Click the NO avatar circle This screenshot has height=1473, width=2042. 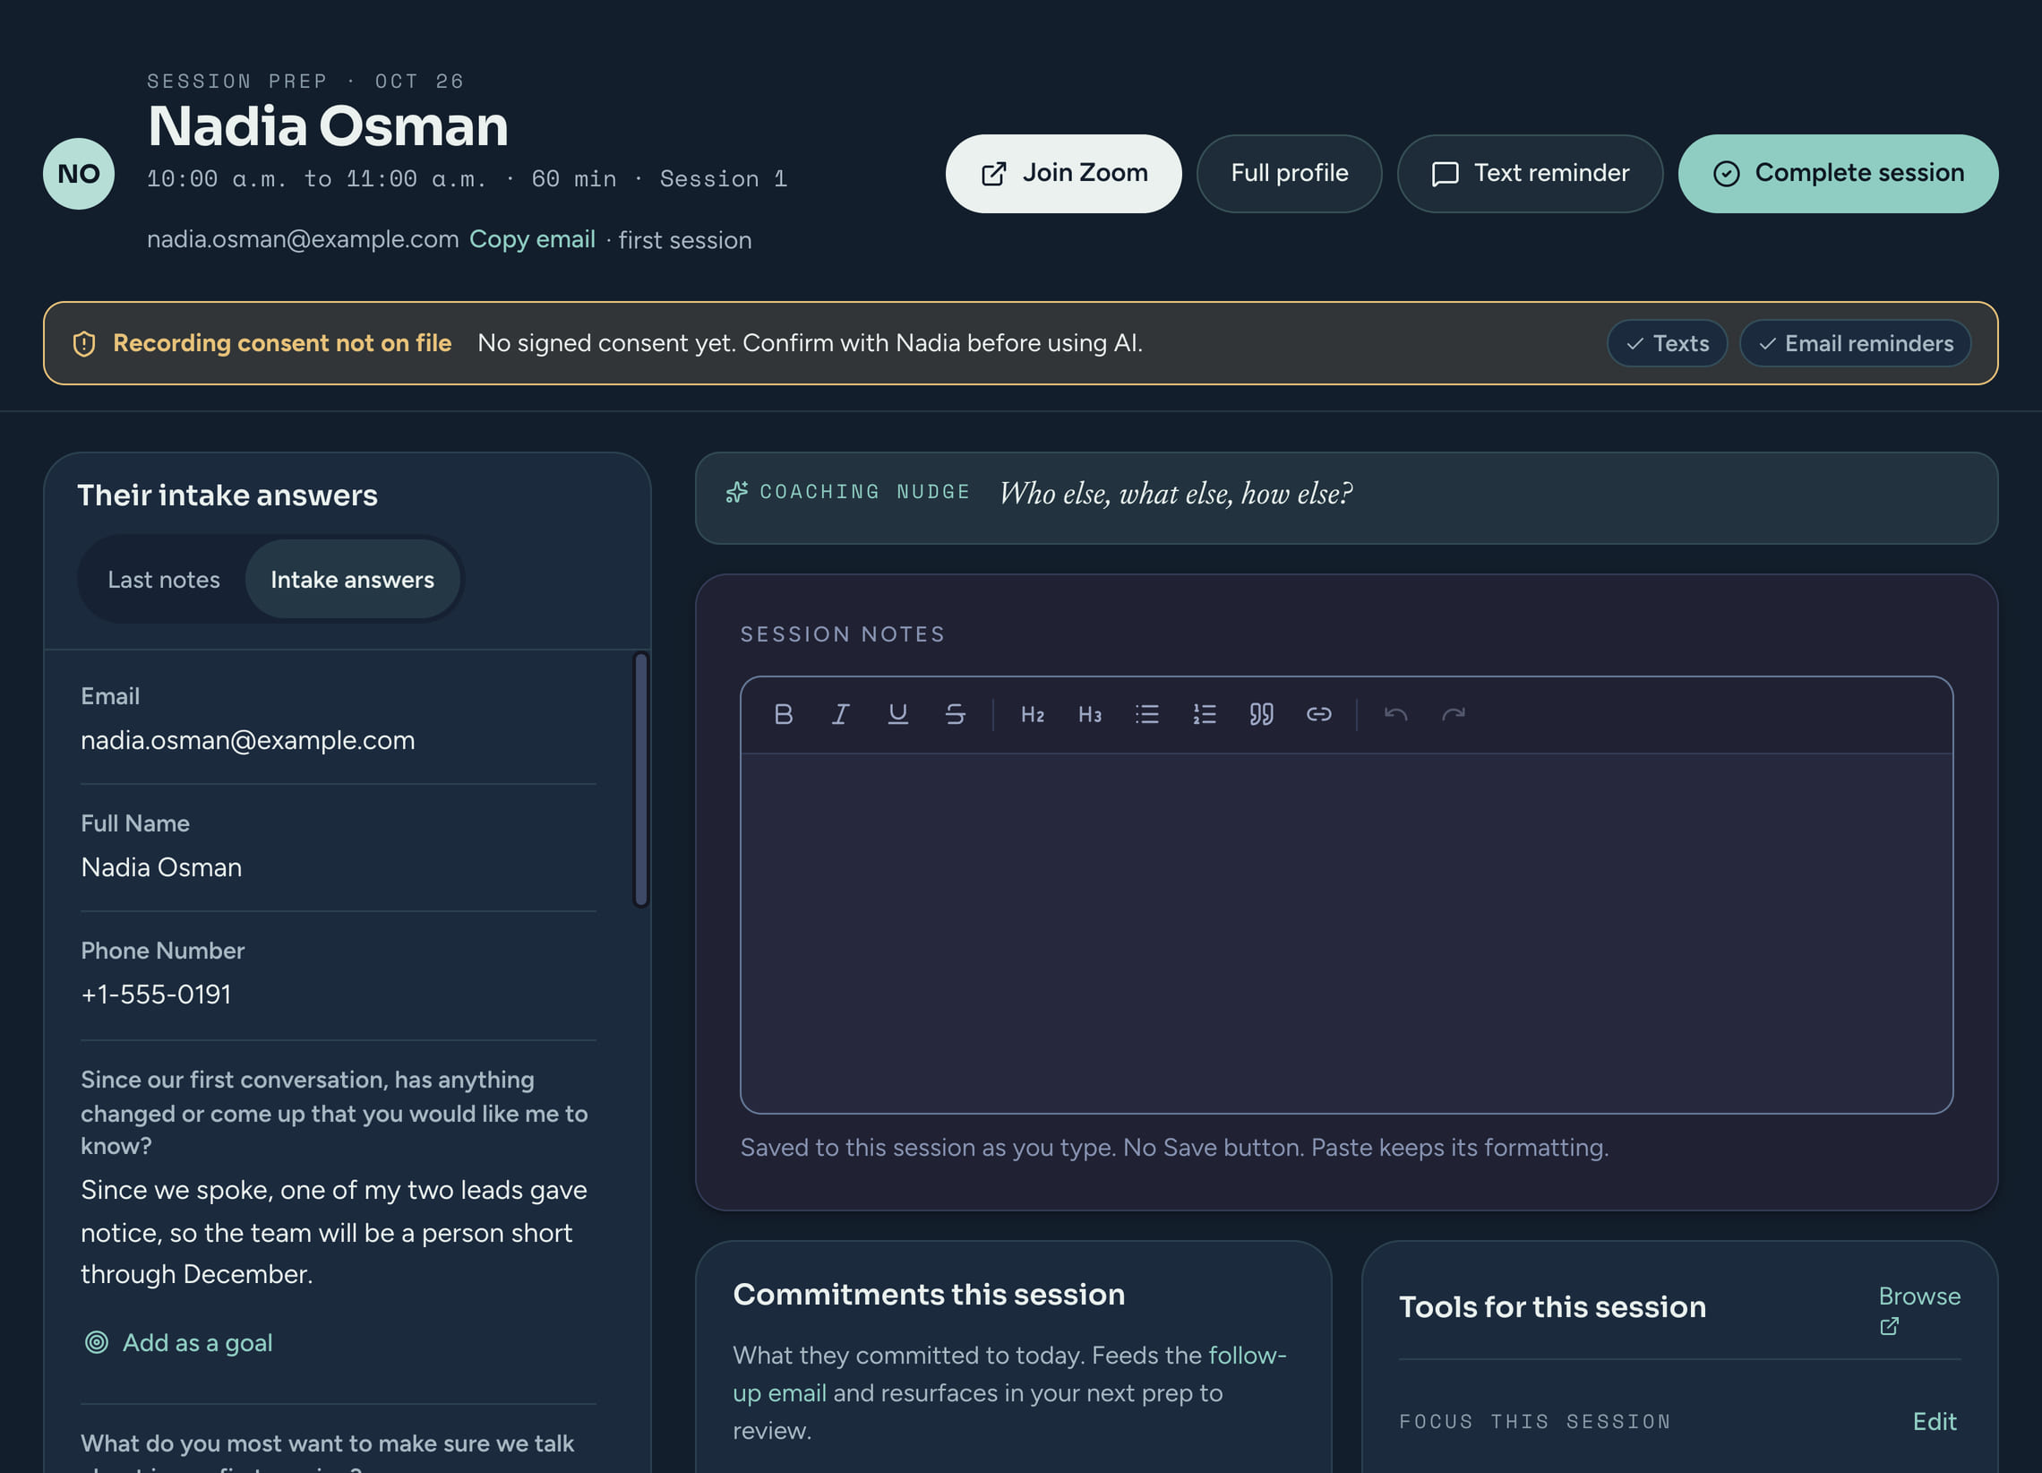click(x=78, y=174)
